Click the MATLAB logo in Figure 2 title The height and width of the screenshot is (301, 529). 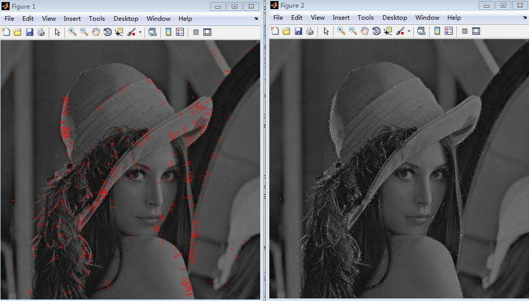pyautogui.click(x=274, y=5)
